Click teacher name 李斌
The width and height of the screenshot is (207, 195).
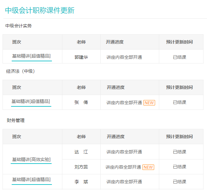point(81,182)
